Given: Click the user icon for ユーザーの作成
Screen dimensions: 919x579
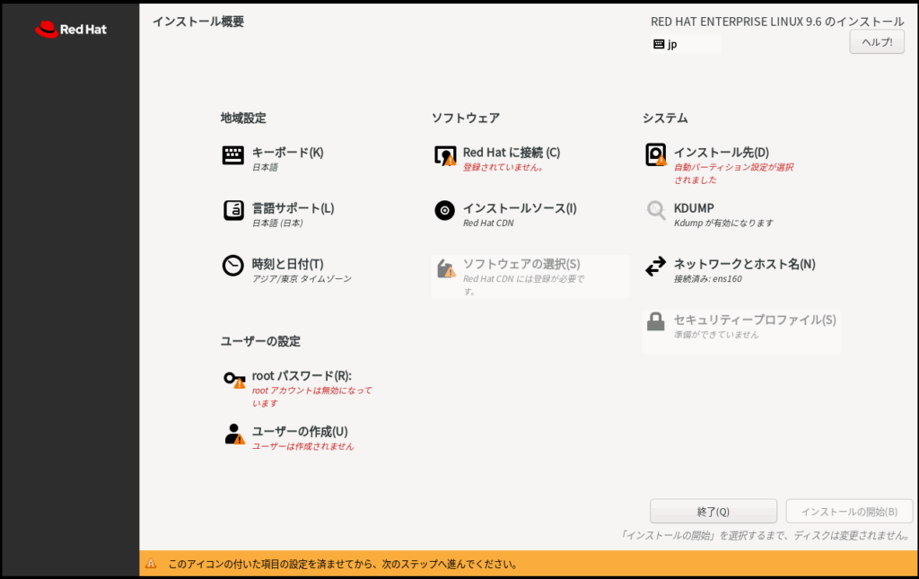Looking at the screenshot, I should (233, 434).
